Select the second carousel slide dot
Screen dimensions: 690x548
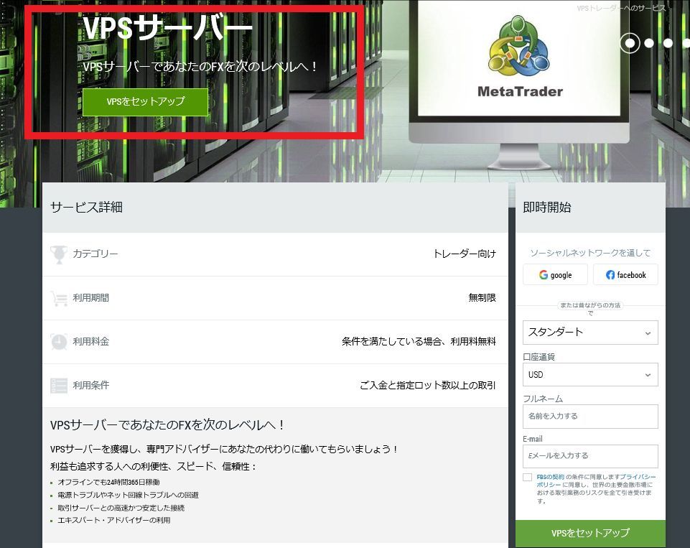[649, 43]
